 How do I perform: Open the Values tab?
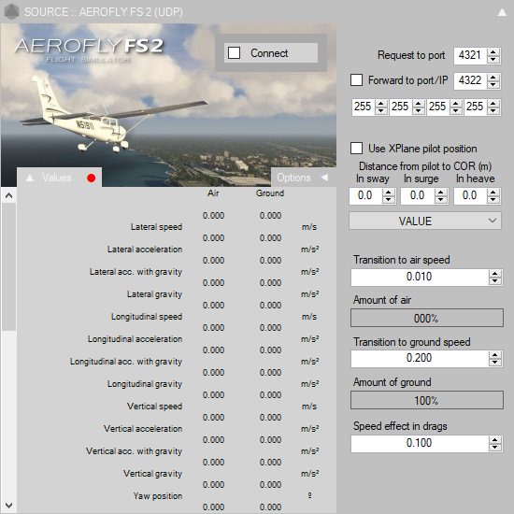pyautogui.click(x=59, y=178)
